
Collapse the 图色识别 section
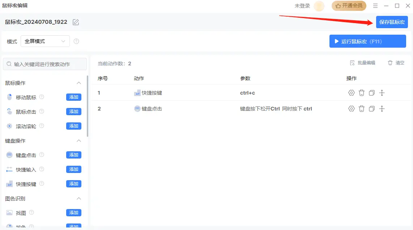click(x=79, y=199)
